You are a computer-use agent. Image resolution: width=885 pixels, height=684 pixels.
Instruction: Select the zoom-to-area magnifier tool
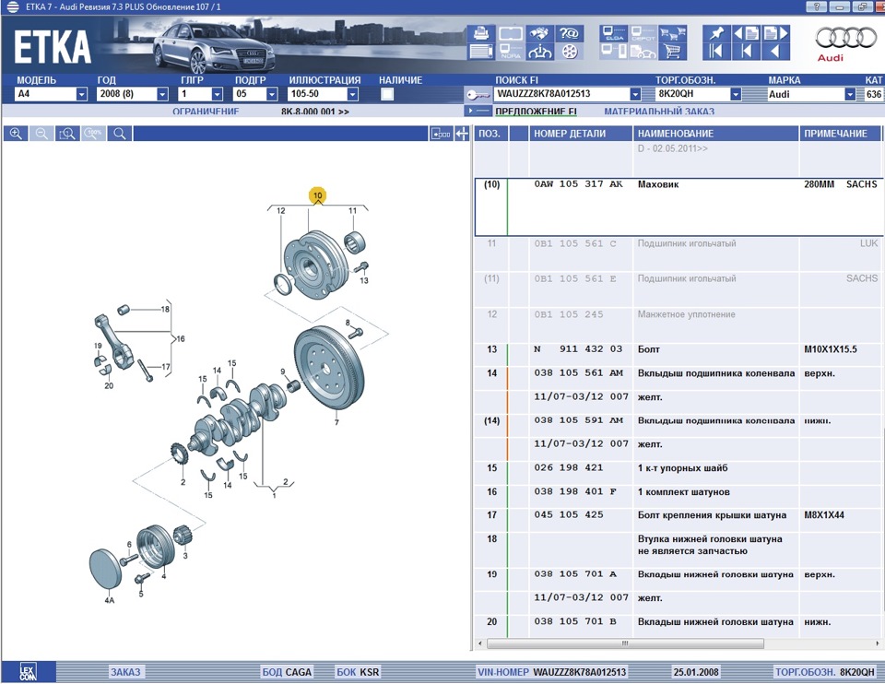[67, 134]
